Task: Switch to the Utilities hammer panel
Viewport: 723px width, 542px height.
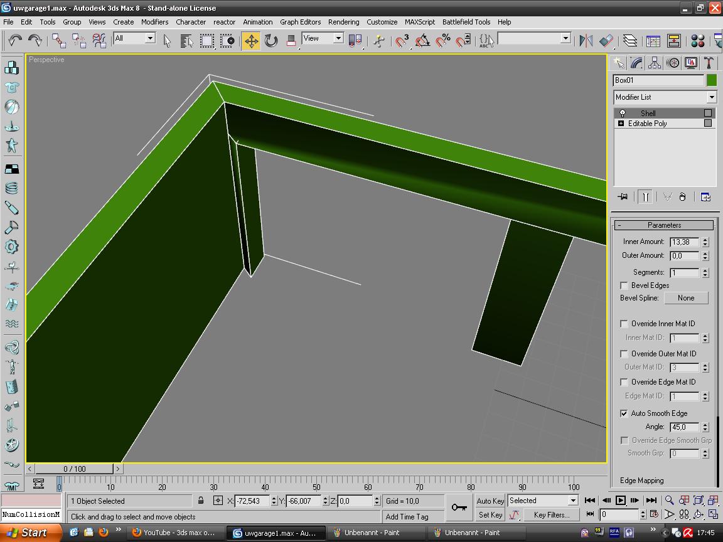Action: point(709,63)
